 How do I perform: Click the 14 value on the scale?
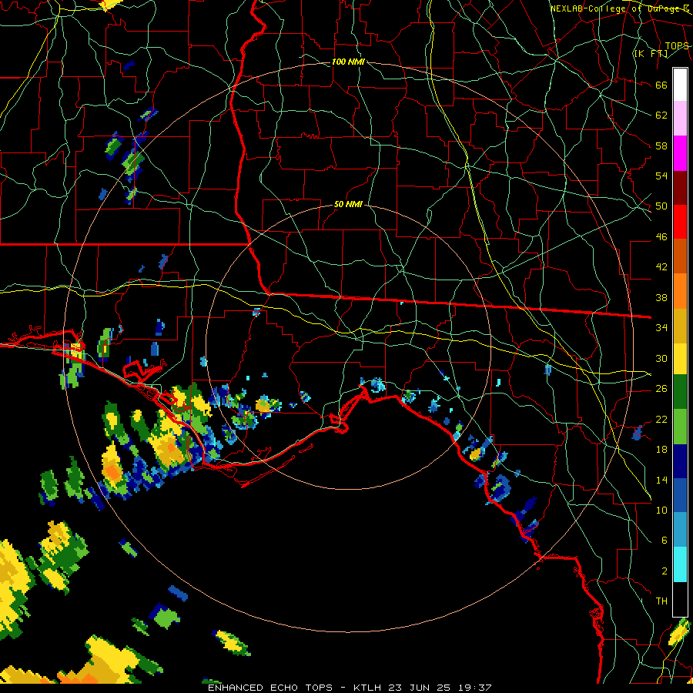coord(661,480)
